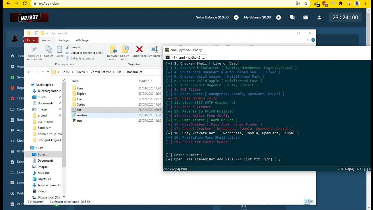Click Épingler à Accès rapide pin icon
The image size is (373, 210).
click(34, 50)
